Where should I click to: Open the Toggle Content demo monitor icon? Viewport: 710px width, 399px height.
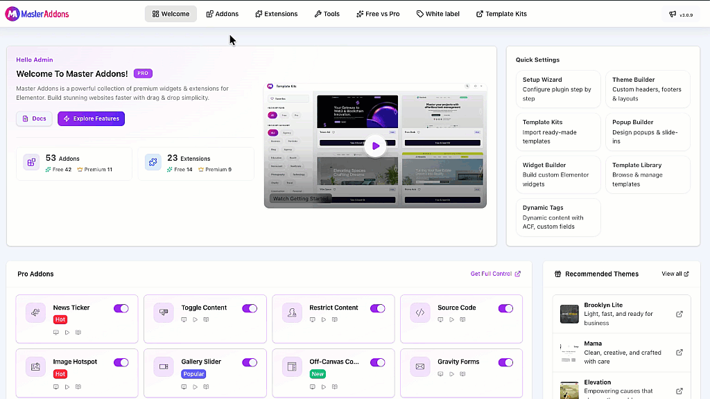pyautogui.click(x=184, y=320)
